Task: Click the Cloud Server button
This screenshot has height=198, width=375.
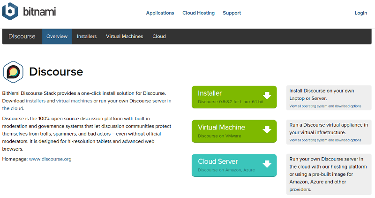Action: click(234, 166)
